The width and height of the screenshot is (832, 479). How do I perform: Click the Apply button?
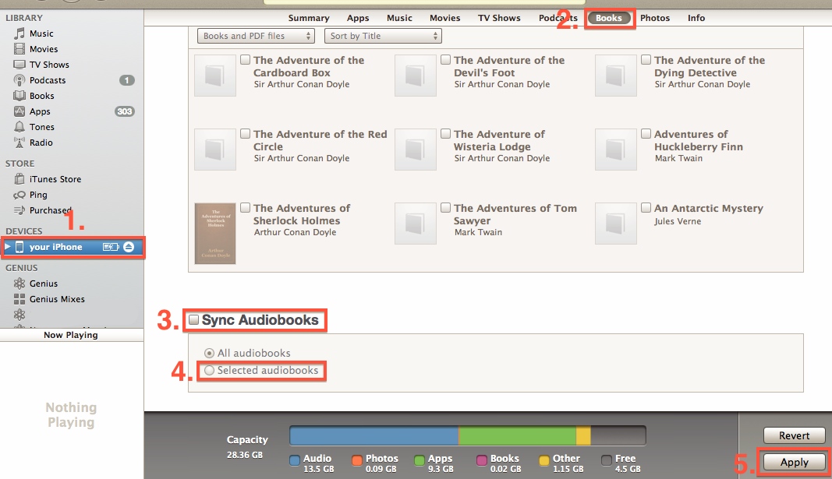point(795,462)
